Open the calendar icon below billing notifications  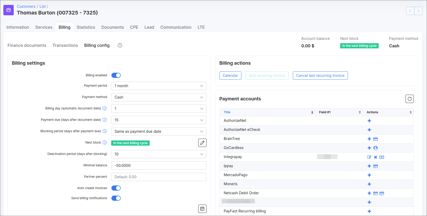tap(202, 209)
